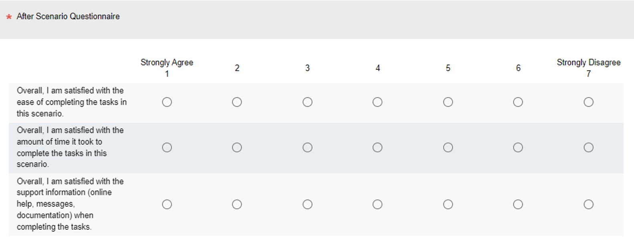Select rating 4 for amount of time
The height and width of the screenshot is (251, 634).
(378, 147)
